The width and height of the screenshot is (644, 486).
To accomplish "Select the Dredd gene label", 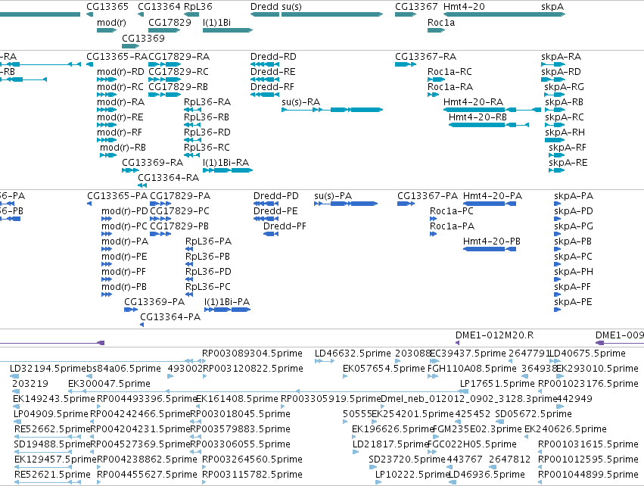I will point(265,7).
